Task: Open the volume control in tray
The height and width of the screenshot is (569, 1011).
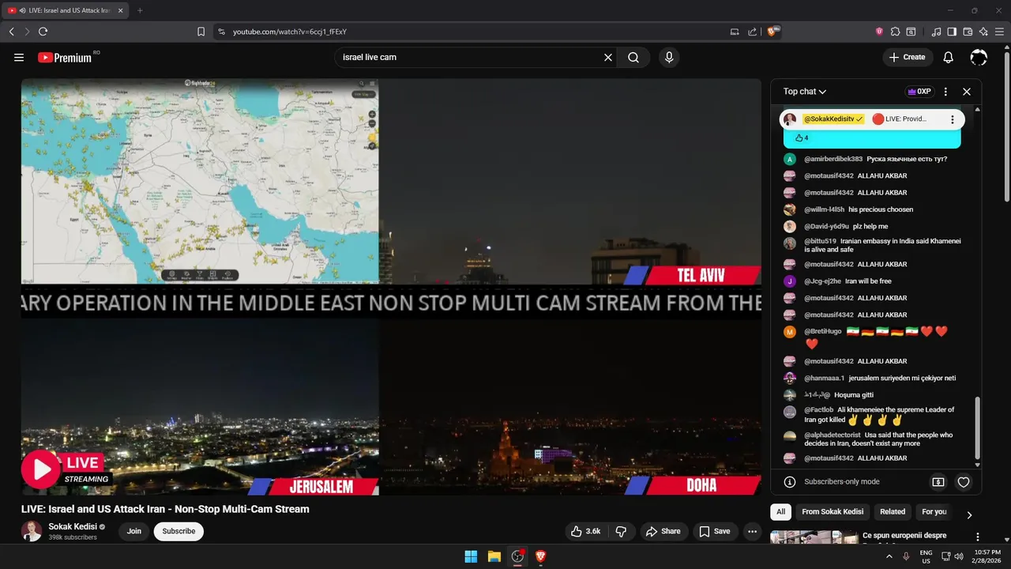Action: coord(959,556)
